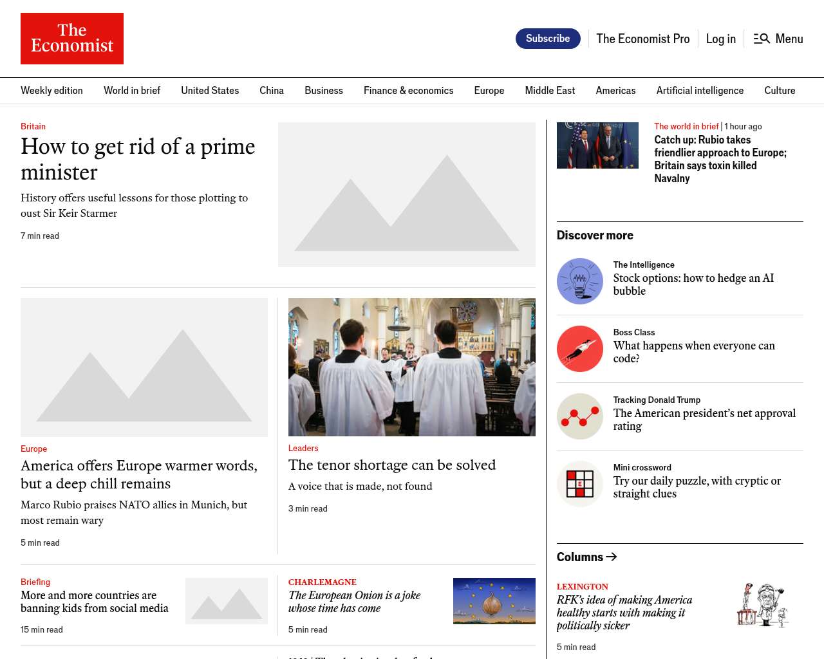Open the Artificial intelligence section
Viewport: 824px width, 659px height.
coord(700,91)
